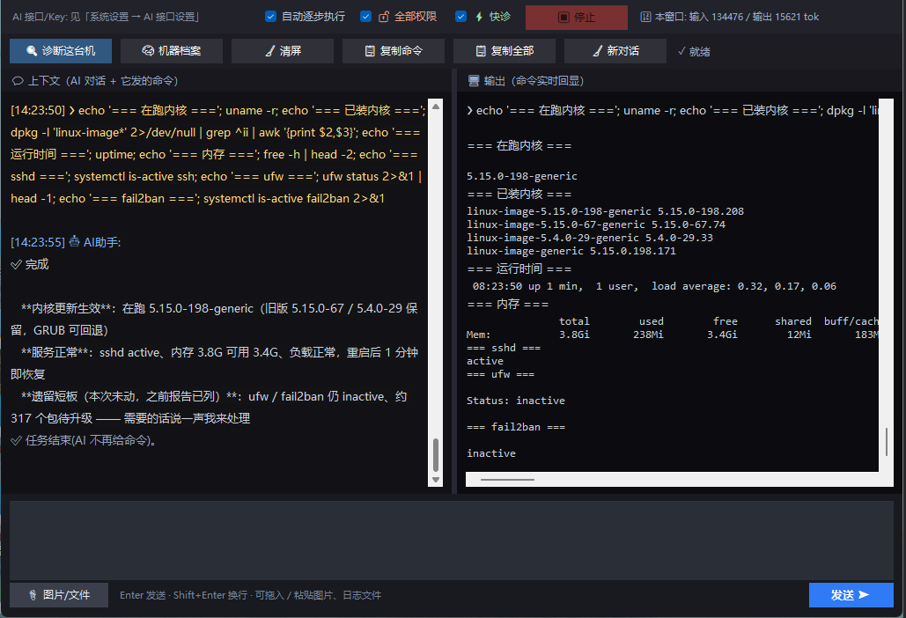Click the clipboard icon on 复制命令

pos(370,51)
